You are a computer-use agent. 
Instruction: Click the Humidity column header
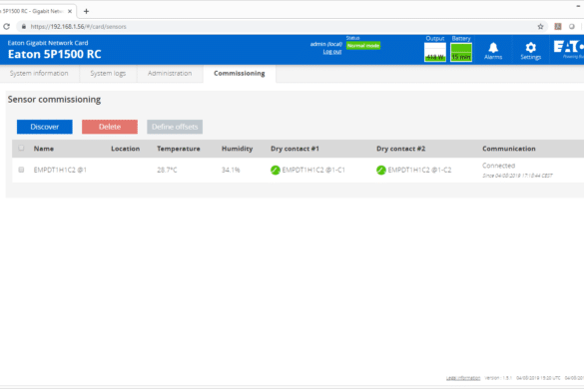[237, 149]
